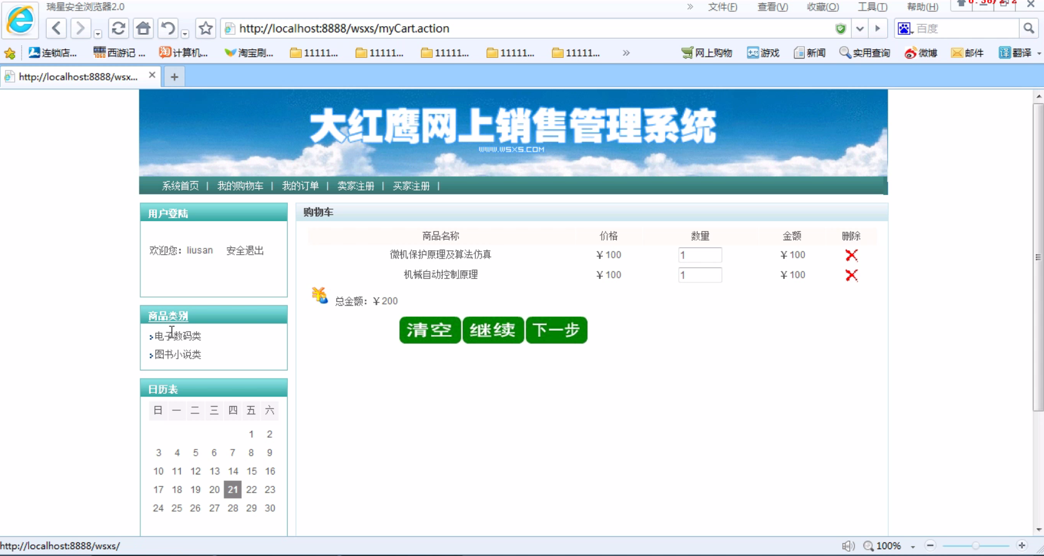
Task: Click the 继续 button
Action: [x=493, y=330]
